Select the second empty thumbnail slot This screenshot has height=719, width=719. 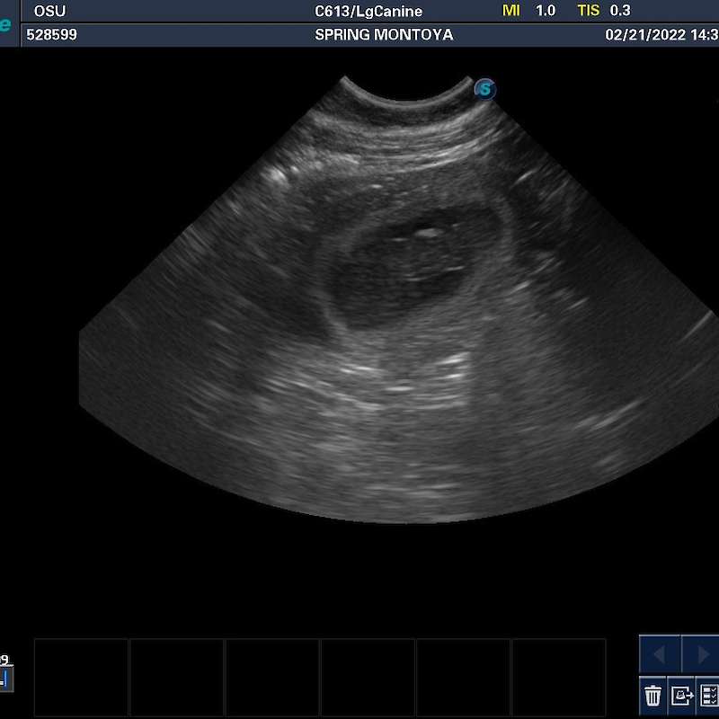177,677
